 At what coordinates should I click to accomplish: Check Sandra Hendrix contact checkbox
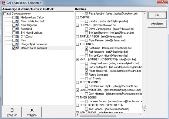coord(86,21)
